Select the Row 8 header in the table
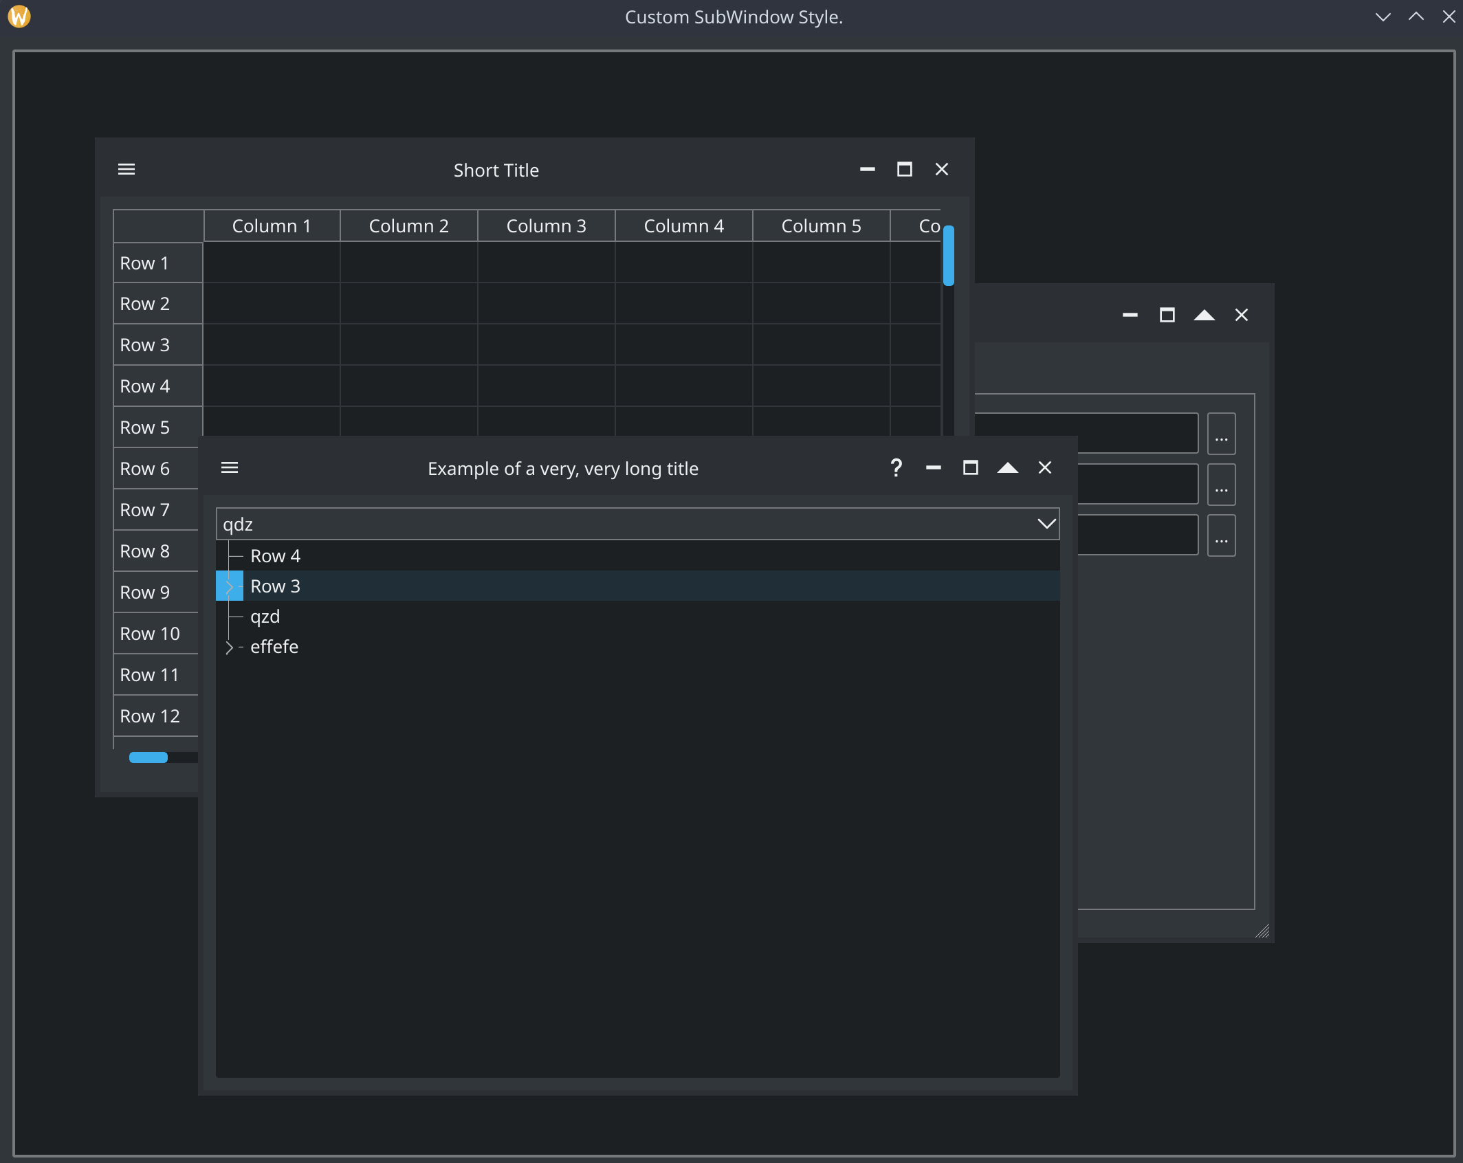The width and height of the screenshot is (1463, 1163). (x=156, y=551)
